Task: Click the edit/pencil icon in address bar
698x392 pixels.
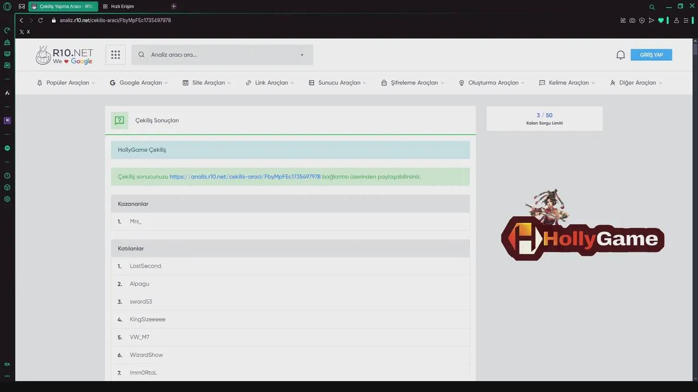Action: tap(623, 20)
